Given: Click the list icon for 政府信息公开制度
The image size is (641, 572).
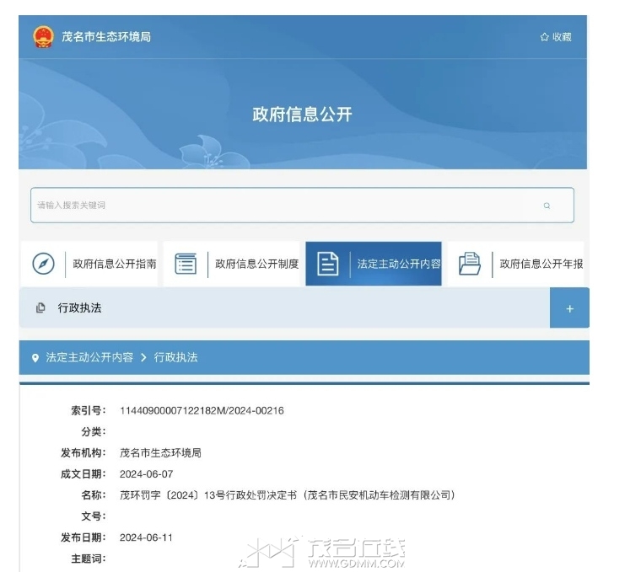Looking at the screenshot, I should click(x=186, y=264).
